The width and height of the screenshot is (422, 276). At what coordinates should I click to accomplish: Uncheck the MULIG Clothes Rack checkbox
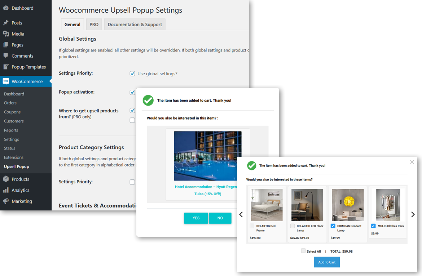pos(373,226)
